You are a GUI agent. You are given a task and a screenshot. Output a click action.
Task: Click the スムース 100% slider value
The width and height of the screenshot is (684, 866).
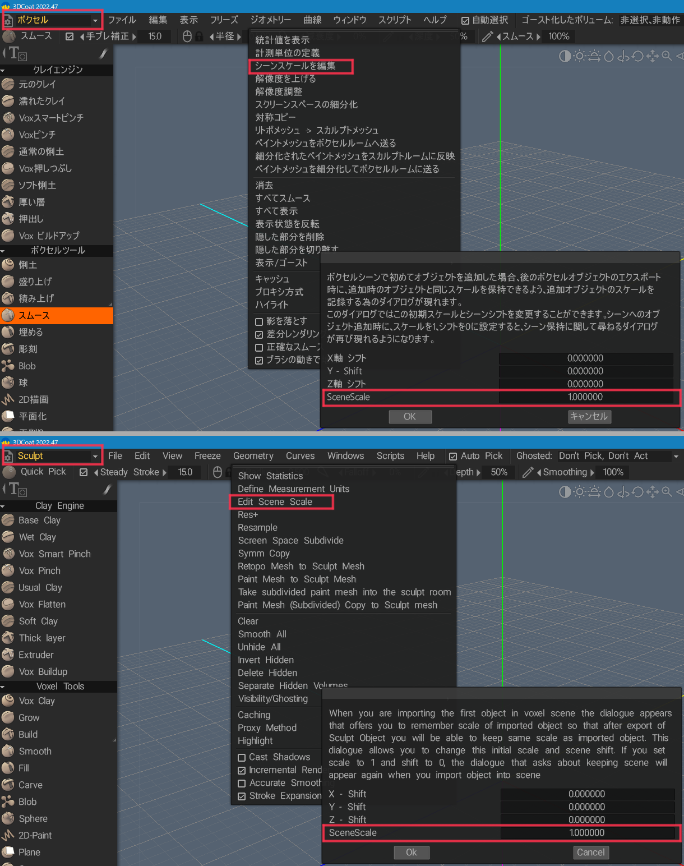pyautogui.click(x=559, y=36)
